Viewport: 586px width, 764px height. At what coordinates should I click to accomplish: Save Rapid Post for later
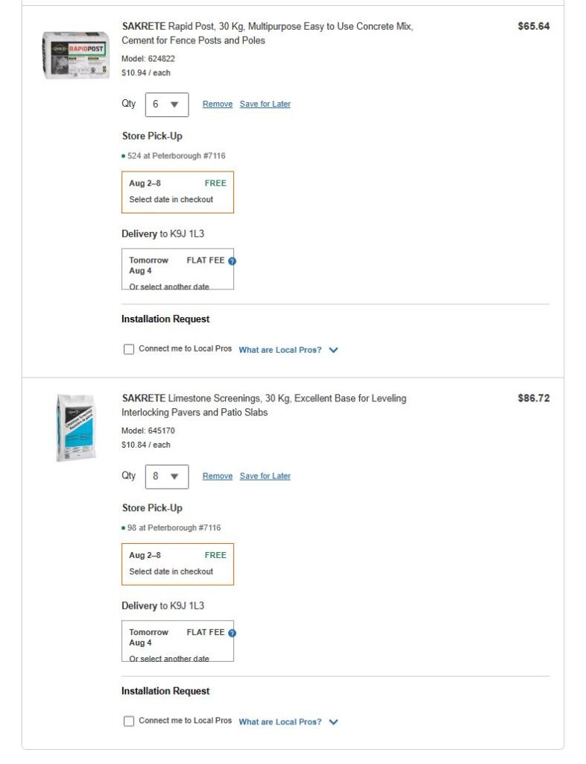(265, 104)
